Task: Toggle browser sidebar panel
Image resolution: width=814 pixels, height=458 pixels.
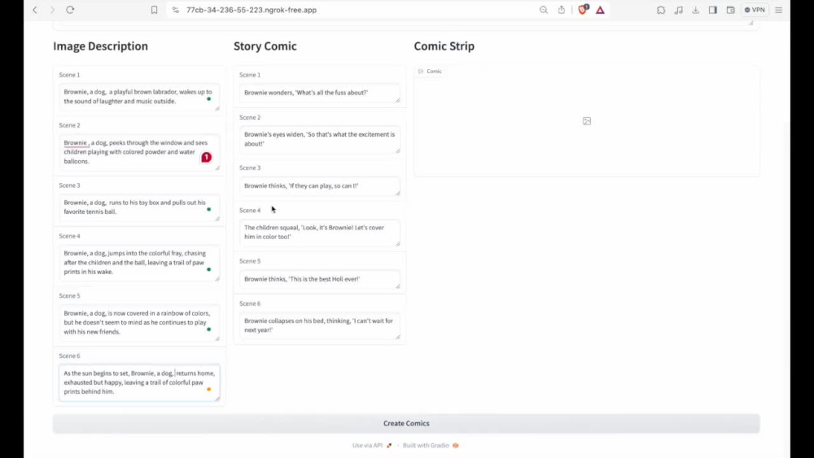Action: [x=713, y=10]
